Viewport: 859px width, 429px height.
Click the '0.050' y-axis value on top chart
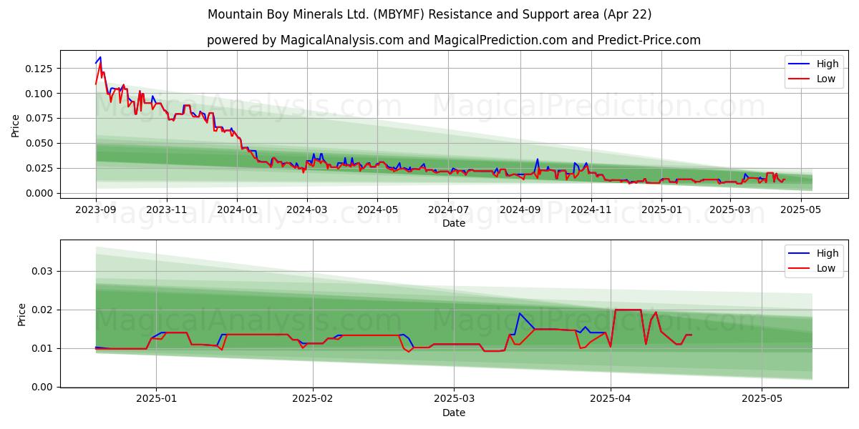pos(40,144)
